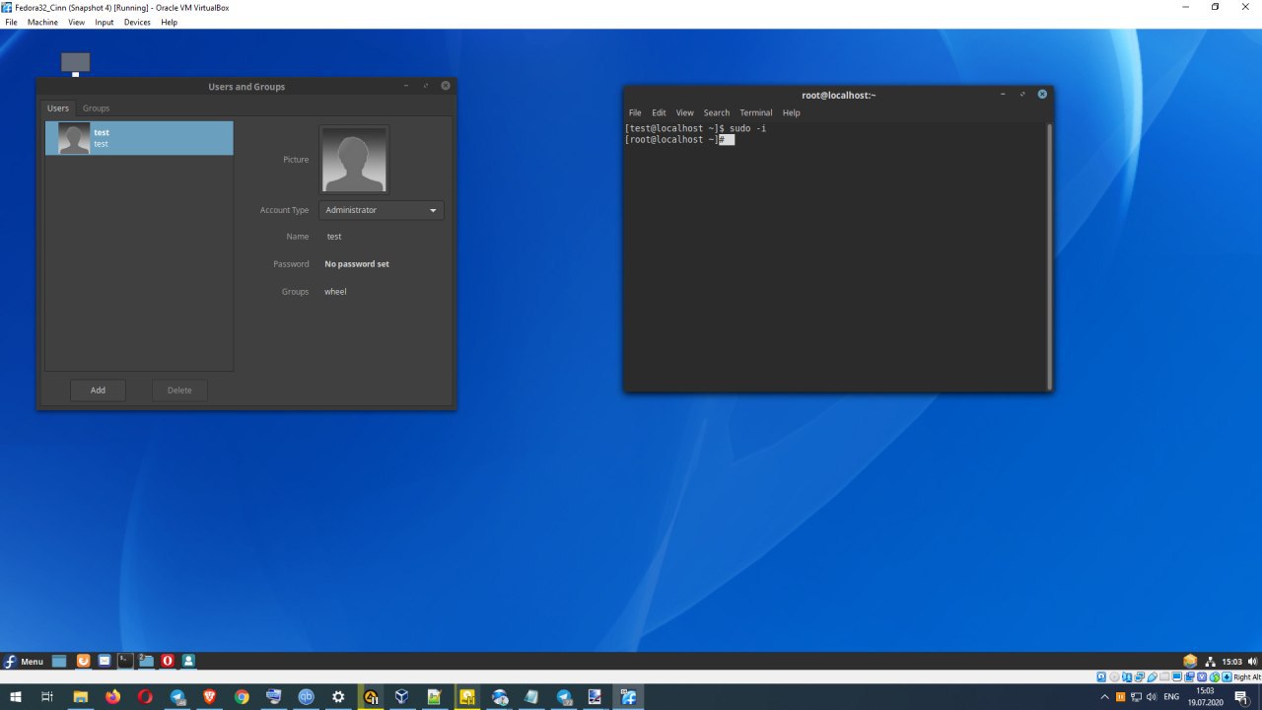Click Show Desktop icon in Cinnamon panel
The width and height of the screenshot is (1262, 710).
coord(59,661)
